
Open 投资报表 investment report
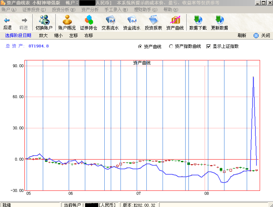click(153, 20)
